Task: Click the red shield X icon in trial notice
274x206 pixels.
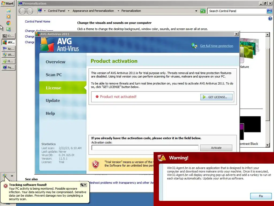Action: (96, 164)
